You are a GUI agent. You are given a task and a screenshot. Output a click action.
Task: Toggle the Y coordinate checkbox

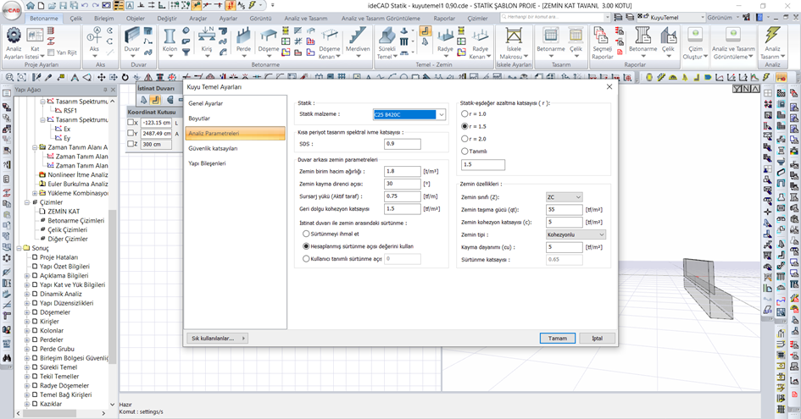pos(131,133)
